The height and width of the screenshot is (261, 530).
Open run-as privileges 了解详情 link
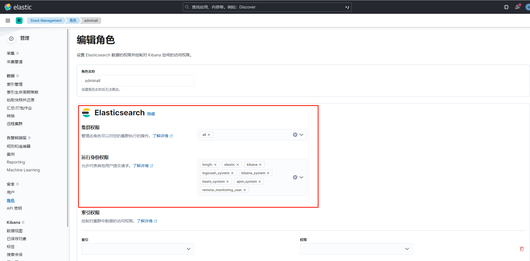143,166
